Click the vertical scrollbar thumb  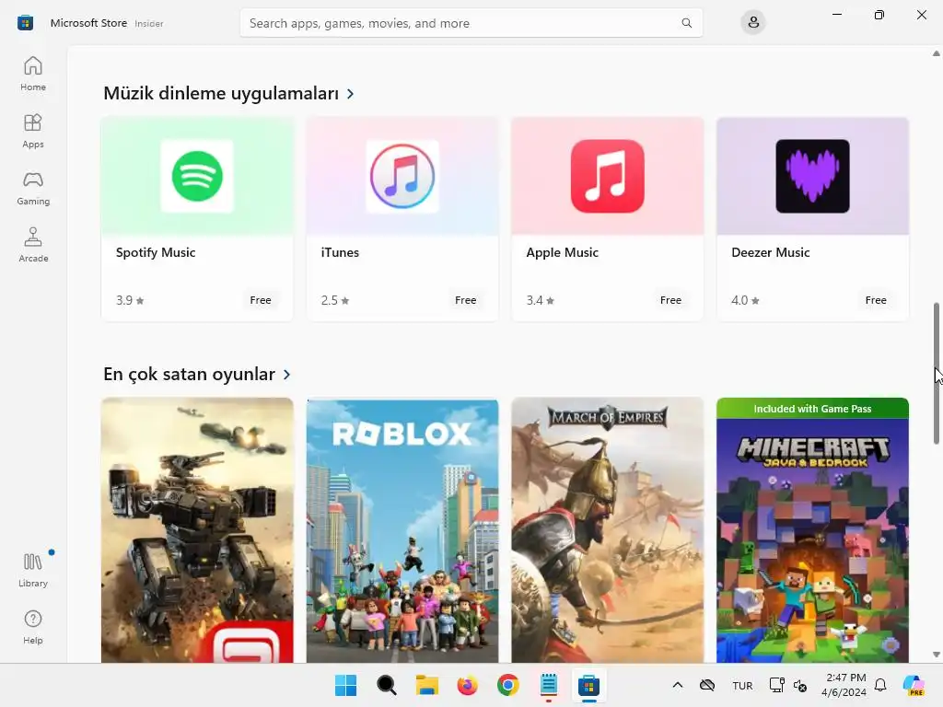click(x=937, y=374)
